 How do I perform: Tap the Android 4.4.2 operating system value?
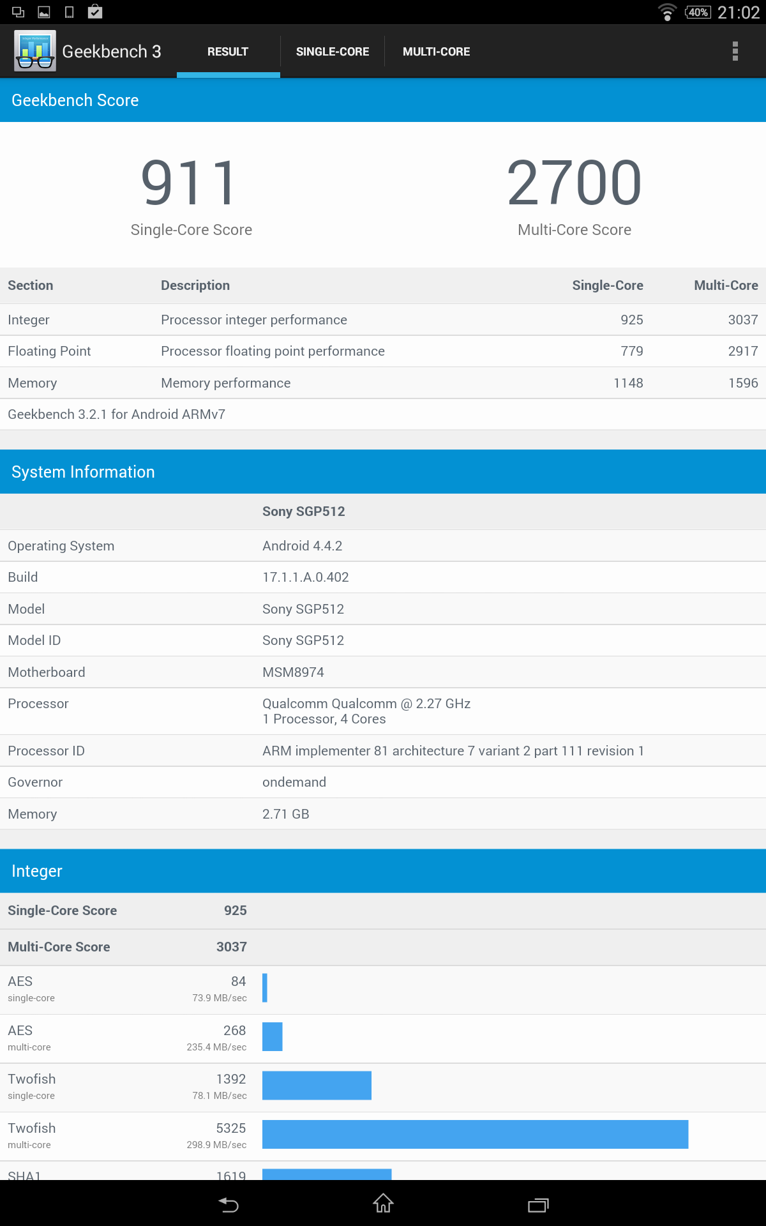click(303, 546)
